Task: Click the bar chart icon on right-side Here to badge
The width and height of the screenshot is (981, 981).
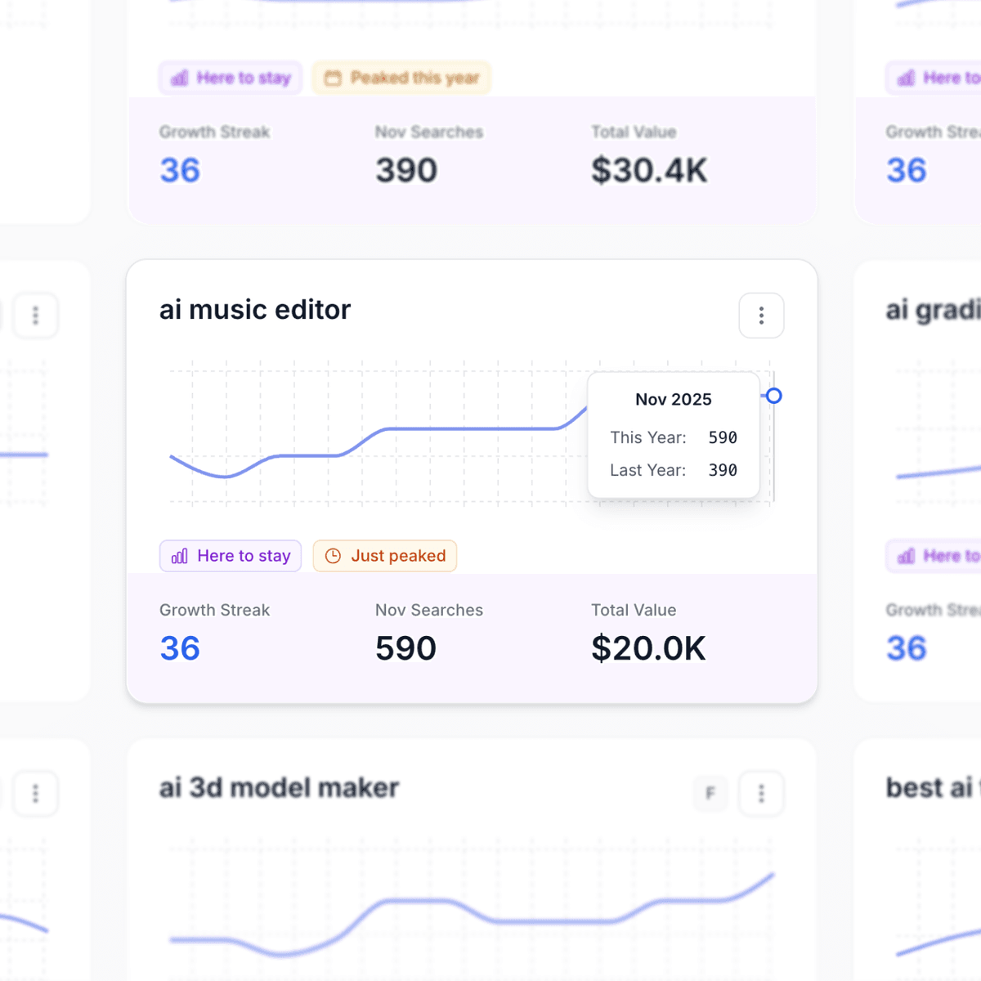Action: coord(906,556)
